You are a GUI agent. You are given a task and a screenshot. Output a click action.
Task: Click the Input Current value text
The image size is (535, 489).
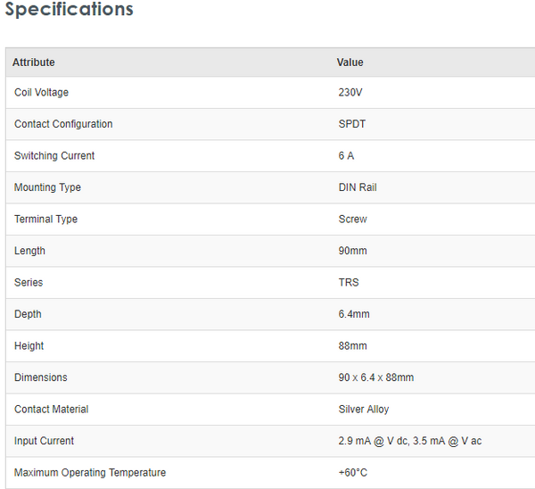coord(409,441)
